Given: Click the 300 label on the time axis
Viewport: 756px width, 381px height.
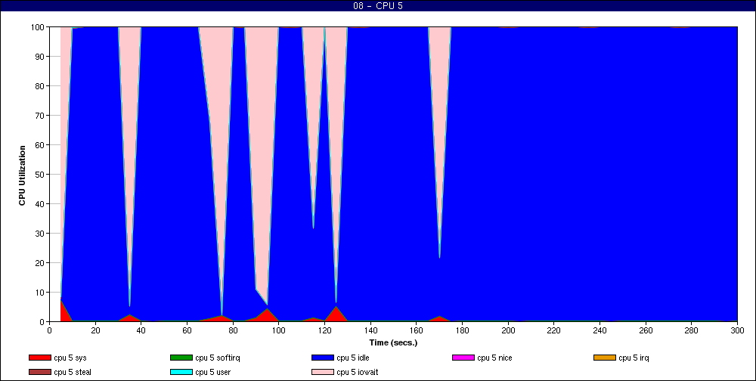Looking at the screenshot, I should click(737, 330).
